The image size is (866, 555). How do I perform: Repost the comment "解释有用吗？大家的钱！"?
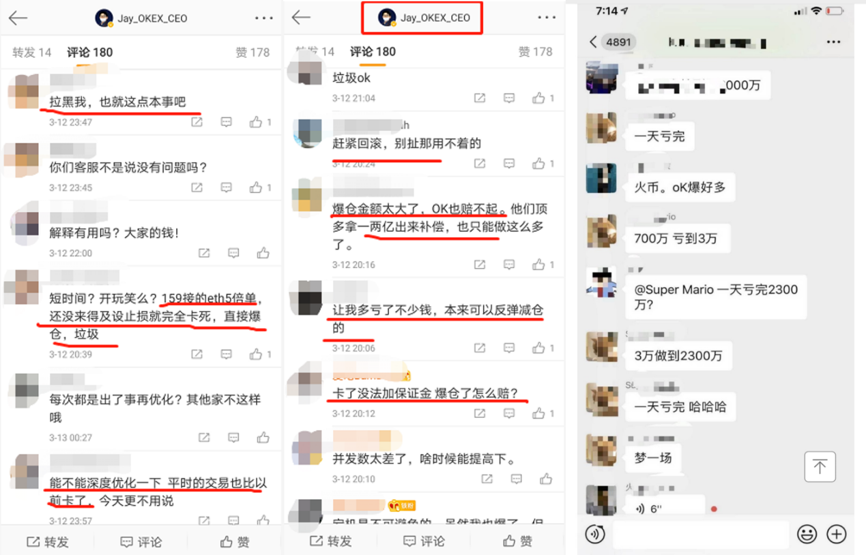pyautogui.click(x=204, y=253)
